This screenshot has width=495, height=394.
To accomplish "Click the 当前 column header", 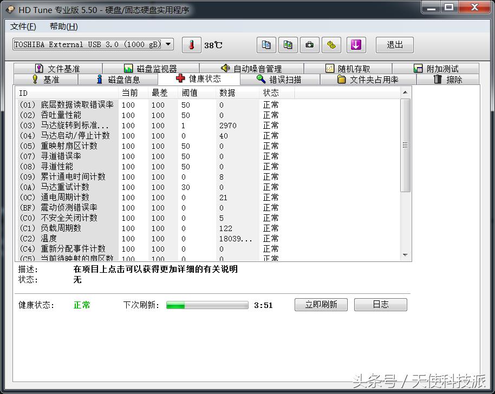I will pos(133,93).
